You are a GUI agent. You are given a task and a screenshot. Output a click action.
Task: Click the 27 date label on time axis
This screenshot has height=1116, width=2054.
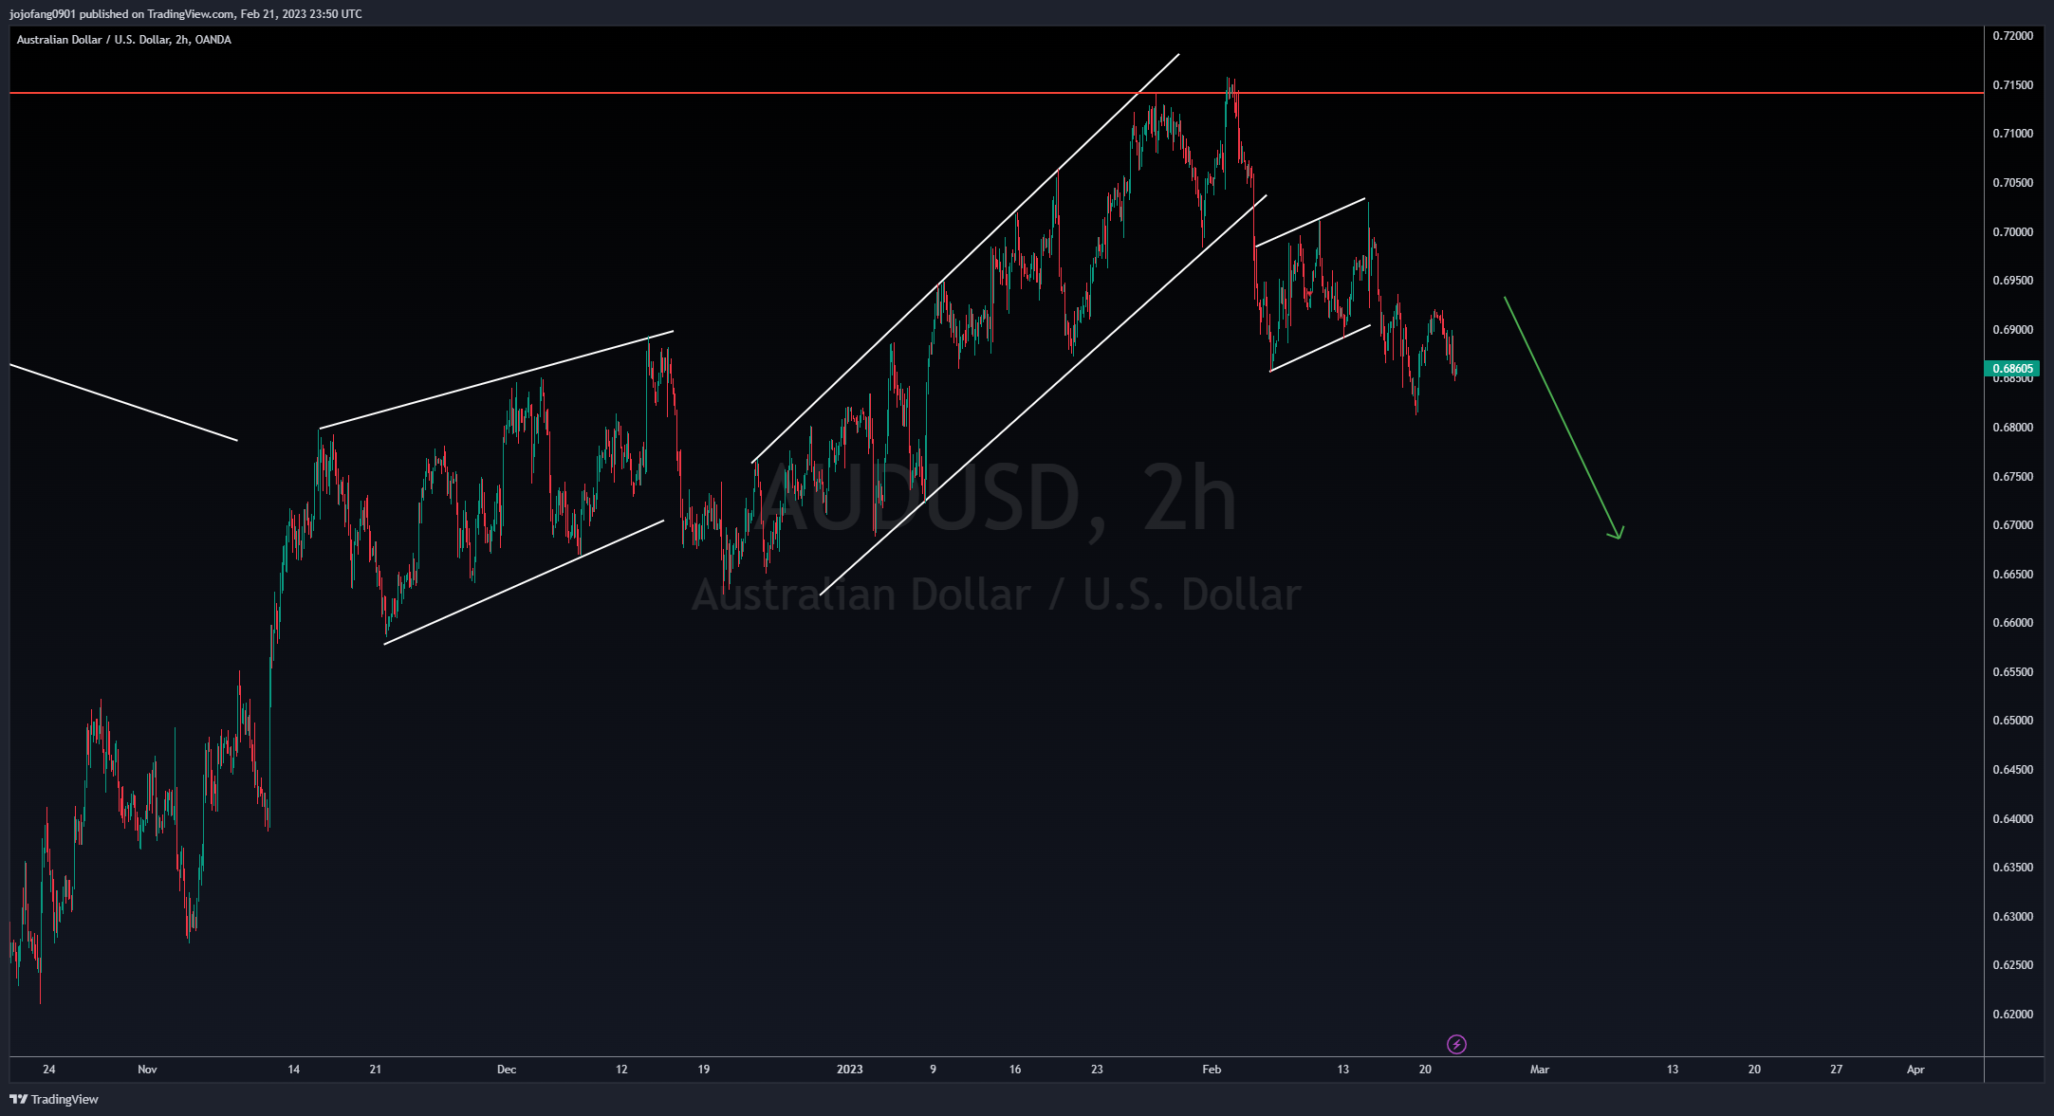1837,1070
